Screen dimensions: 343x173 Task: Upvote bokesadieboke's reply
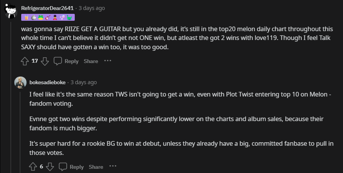point(33,167)
